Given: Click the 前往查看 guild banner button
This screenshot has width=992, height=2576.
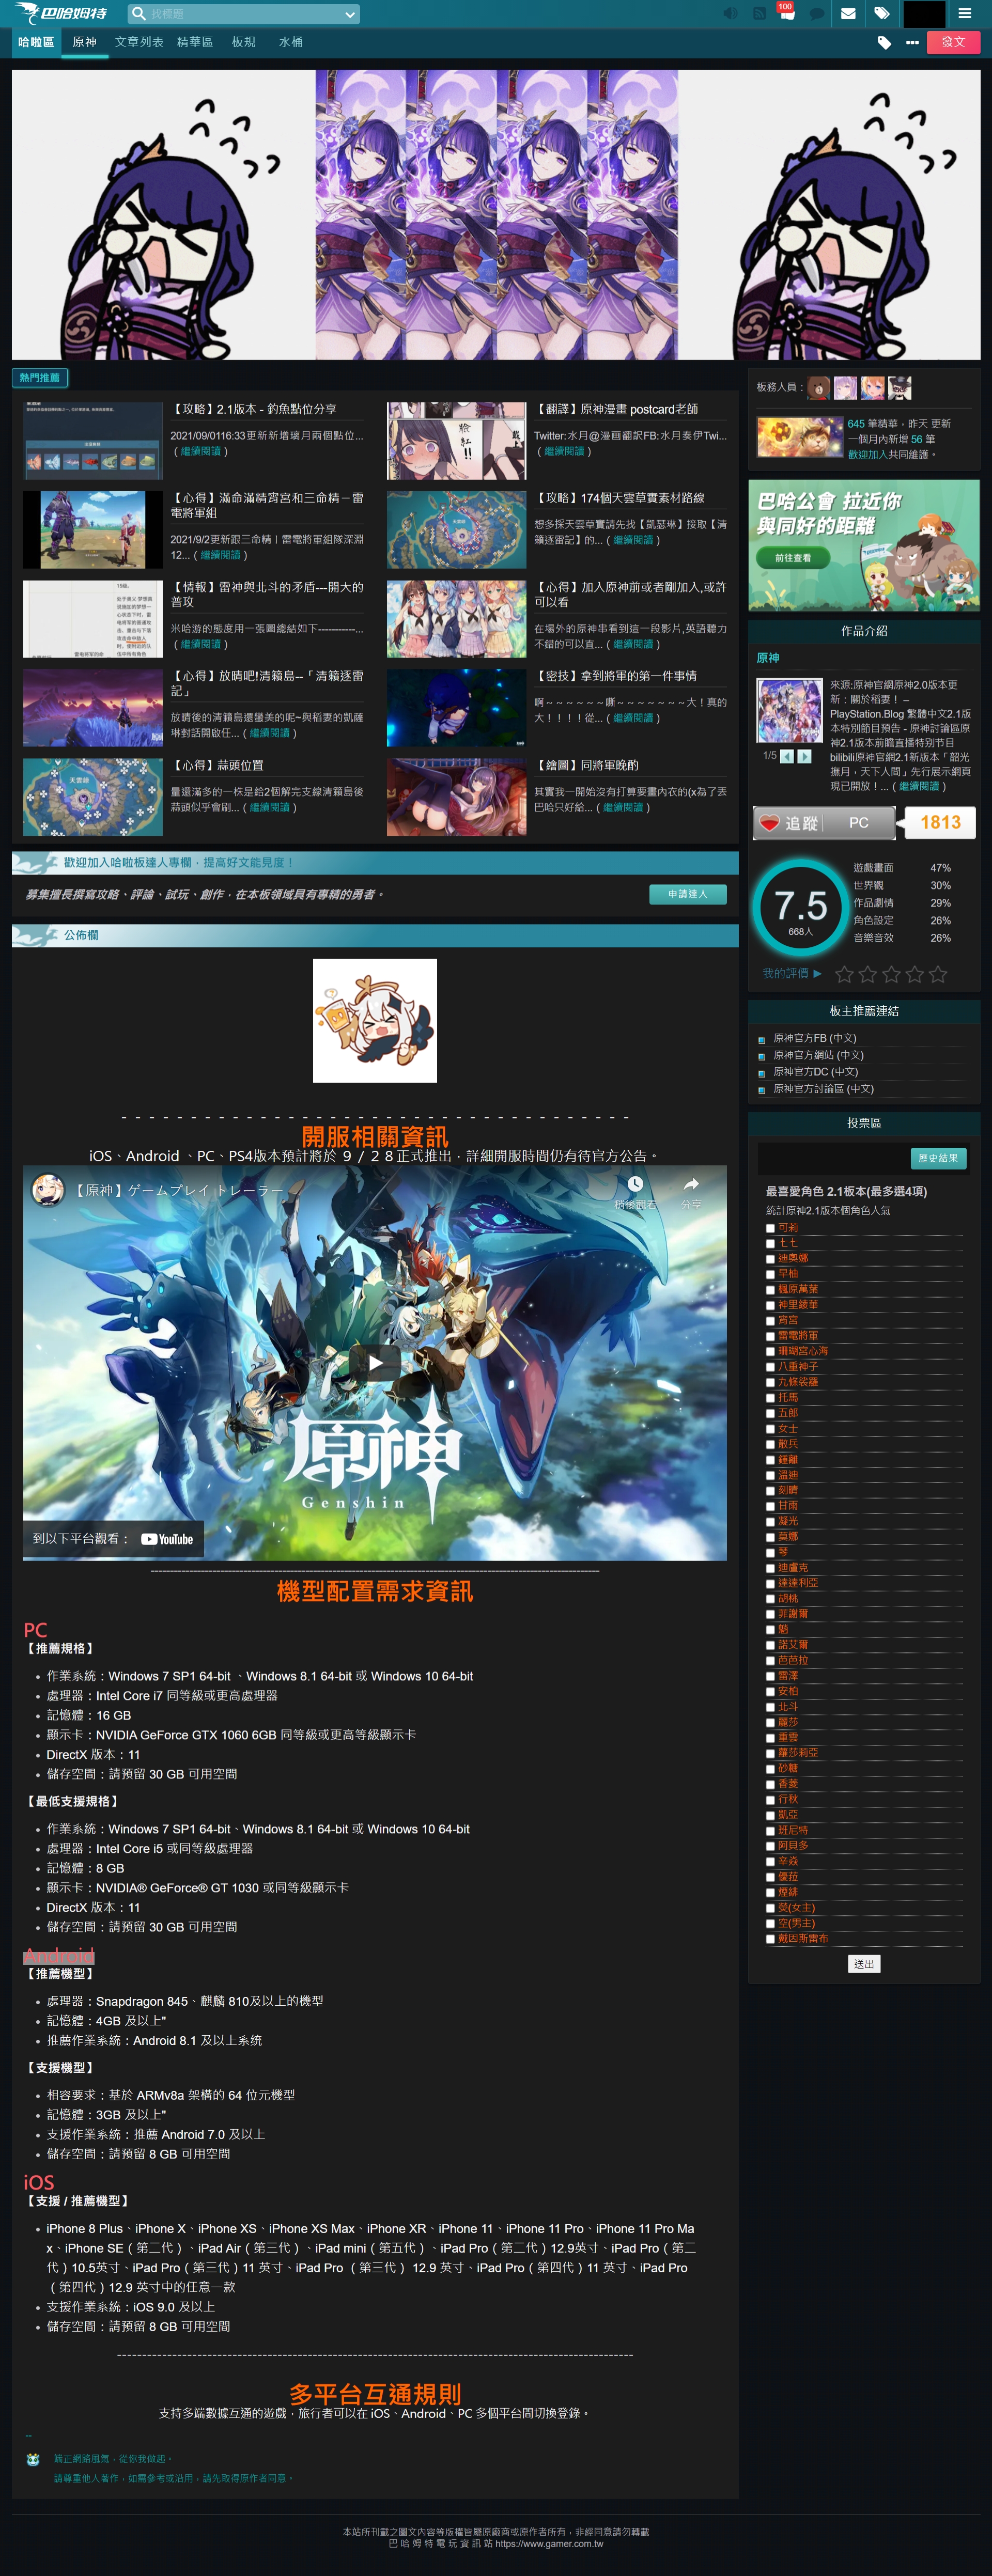Looking at the screenshot, I should [794, 558].
